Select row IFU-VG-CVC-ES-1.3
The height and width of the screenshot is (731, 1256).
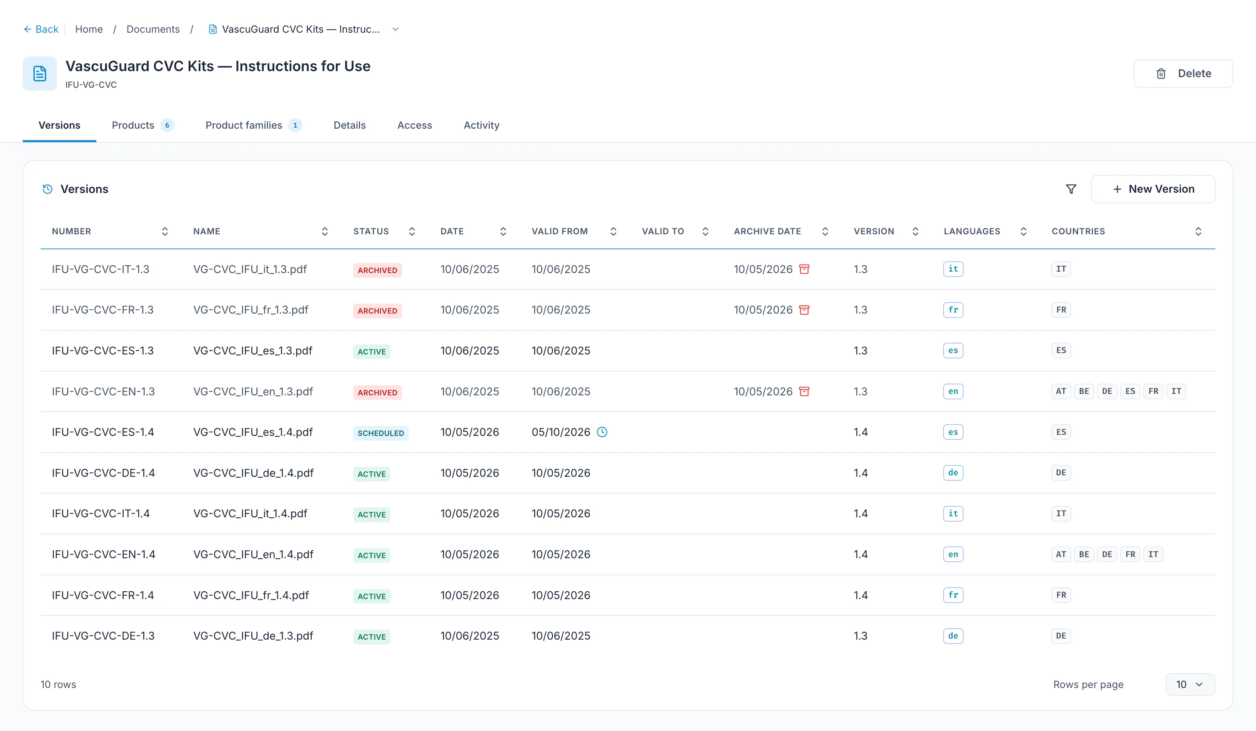[x=628, y=351]
